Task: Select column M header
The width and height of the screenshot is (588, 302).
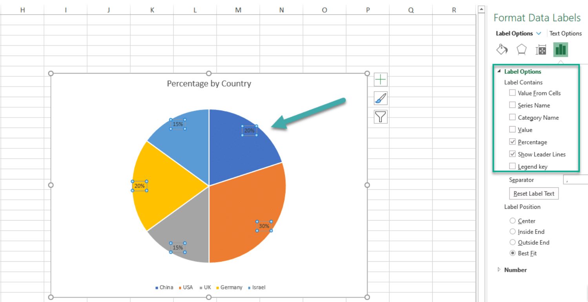Action: (x=238, y=10)
